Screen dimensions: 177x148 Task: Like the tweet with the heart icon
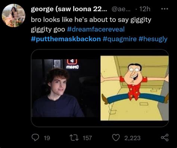(116, 138)
